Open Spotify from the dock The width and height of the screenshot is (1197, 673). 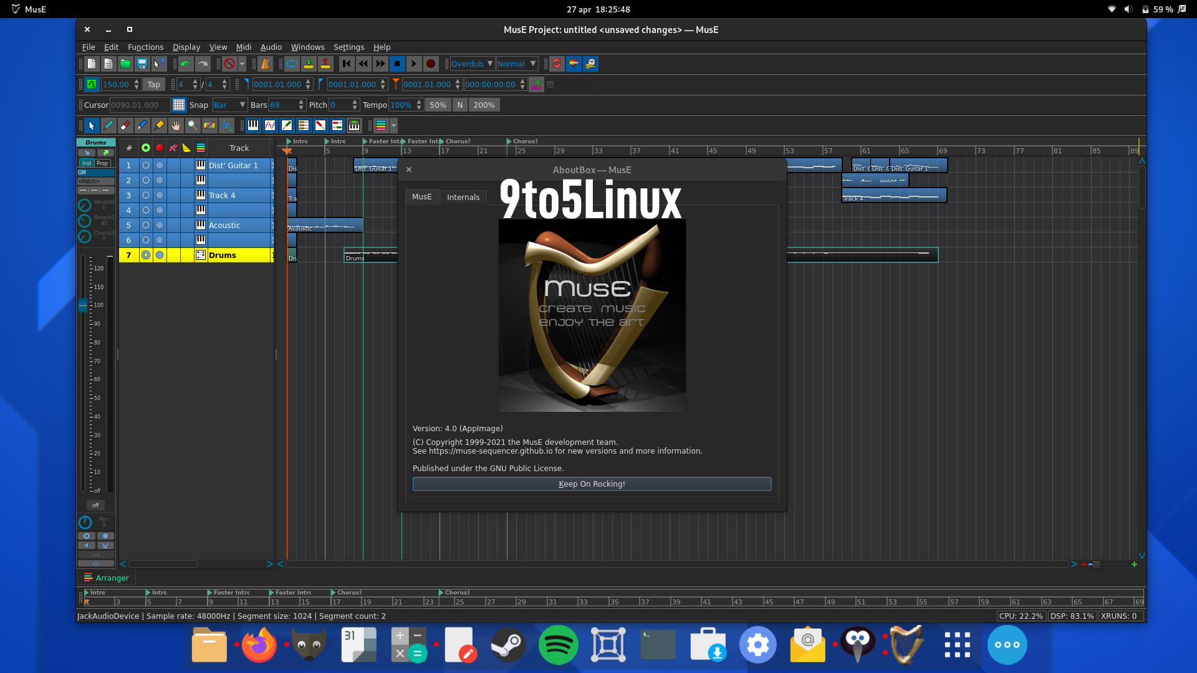pyautogui.click(x=558, y=645)
